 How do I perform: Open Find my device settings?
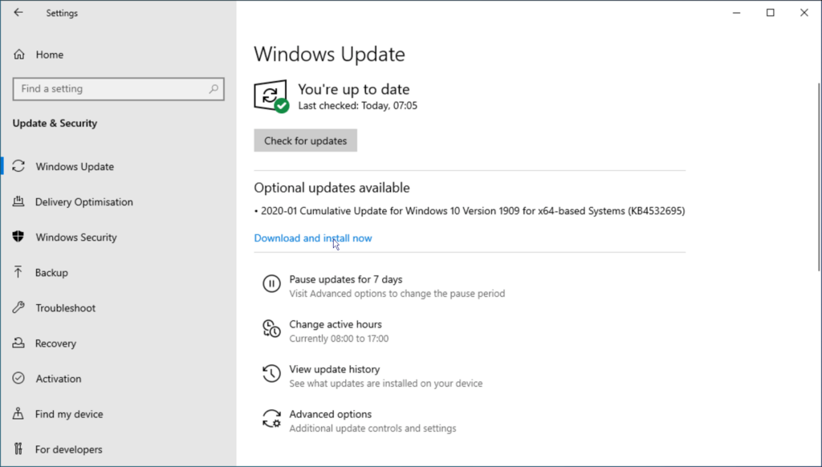point(69,414)
